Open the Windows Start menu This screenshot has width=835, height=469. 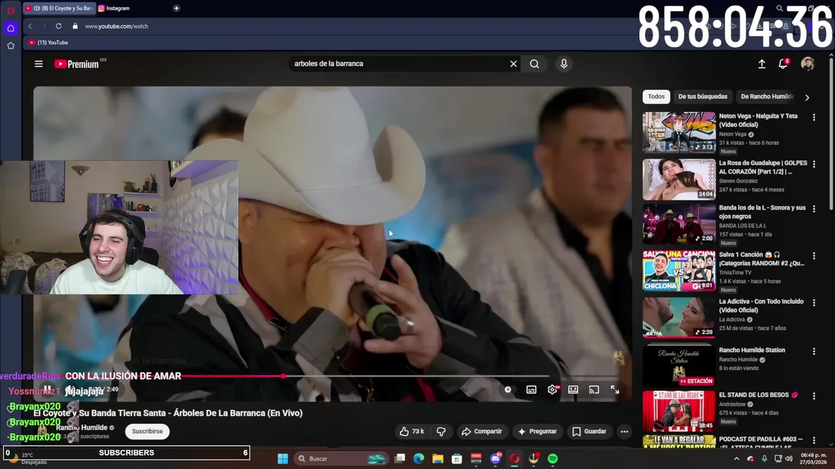[282, 459]
